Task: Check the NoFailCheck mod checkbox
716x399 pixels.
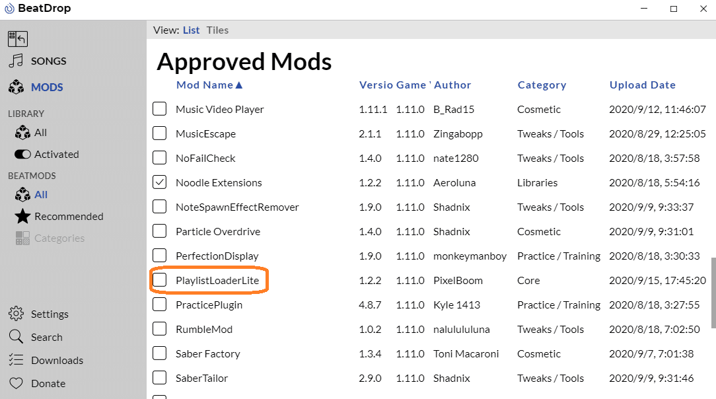Action: (159, 158)
